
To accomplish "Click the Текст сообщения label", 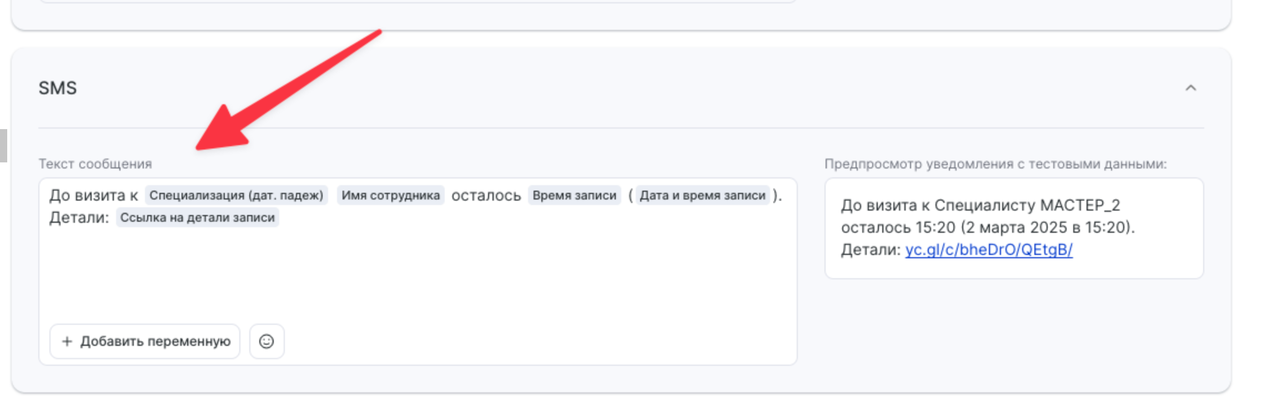I will coord(95,164).
